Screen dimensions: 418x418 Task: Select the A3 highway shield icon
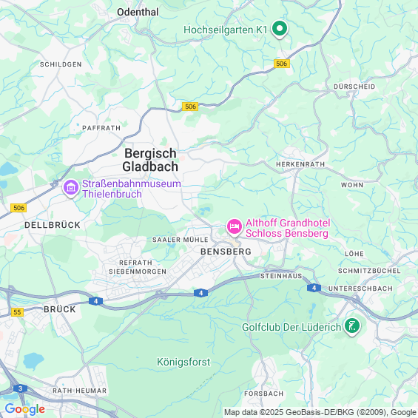21,388
